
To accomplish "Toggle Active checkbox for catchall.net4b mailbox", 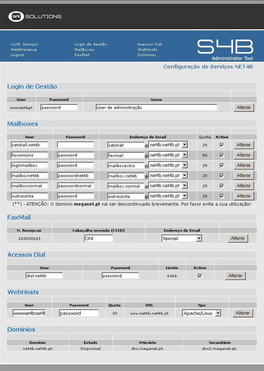I will point(221,145).
